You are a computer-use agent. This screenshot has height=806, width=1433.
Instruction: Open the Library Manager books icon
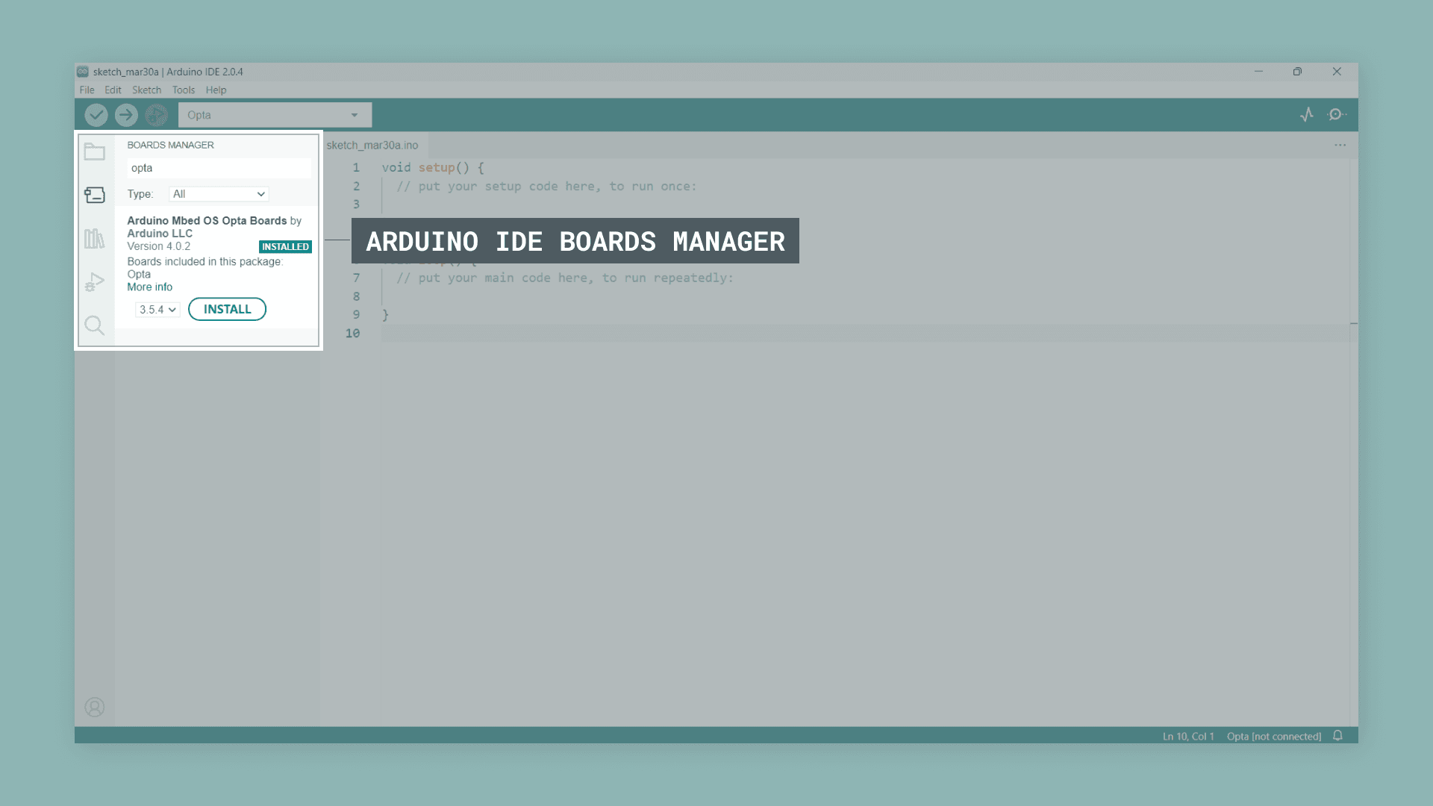[95, 239]
